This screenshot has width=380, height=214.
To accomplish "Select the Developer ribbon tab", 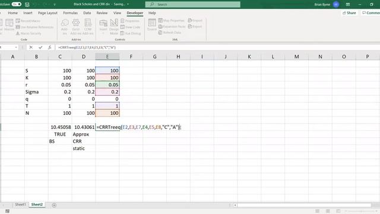I will click(x=135, y=13).
